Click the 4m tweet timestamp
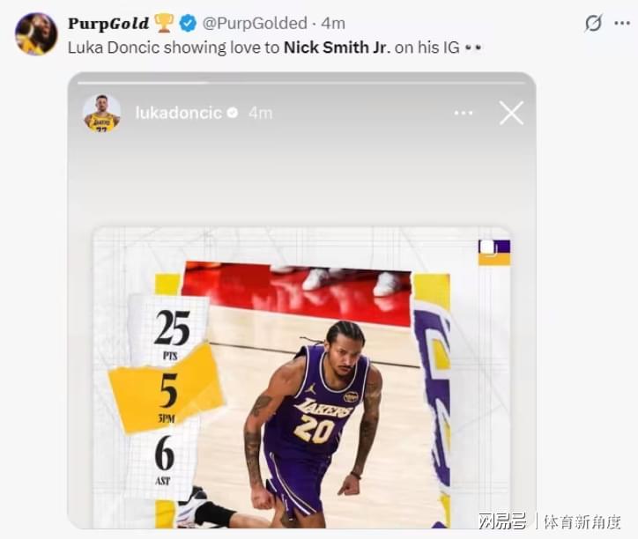This screenshot has height=539, width=638. 333,23
